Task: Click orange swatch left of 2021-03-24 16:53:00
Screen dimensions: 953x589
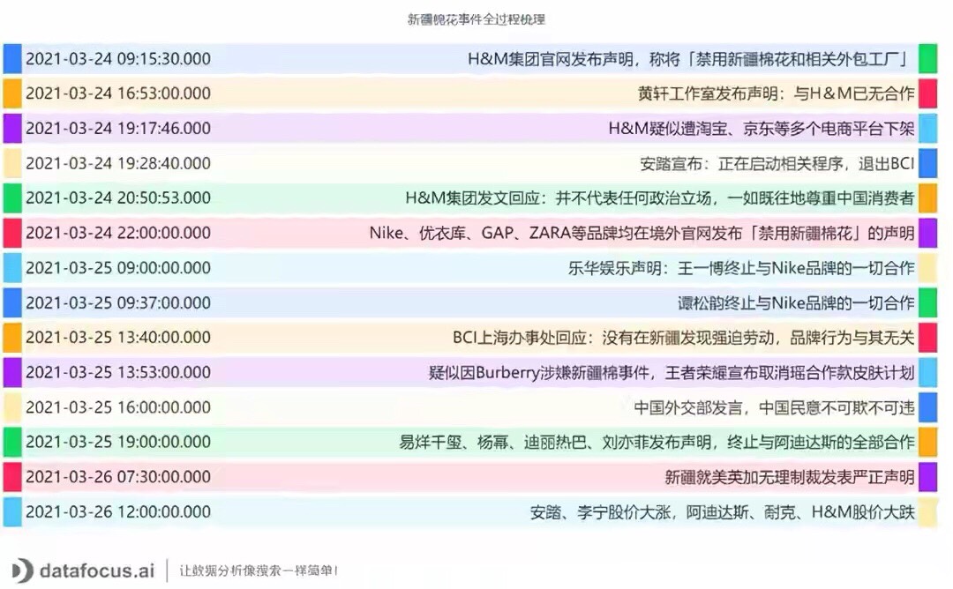Action: click(12, 93)
